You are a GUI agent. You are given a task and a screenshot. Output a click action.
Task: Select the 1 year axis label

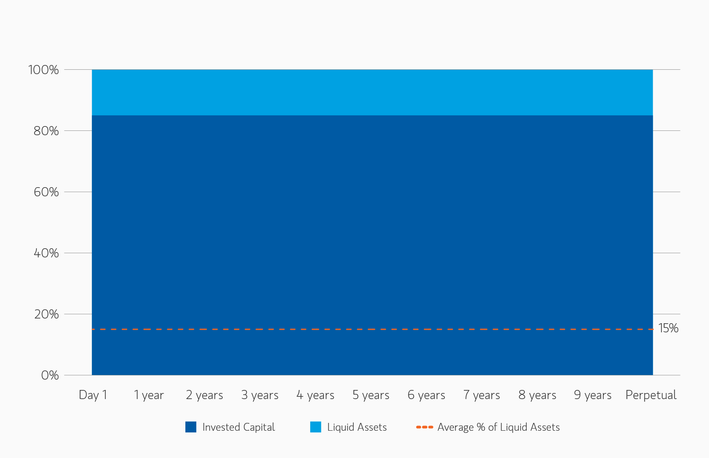point(149,395)
